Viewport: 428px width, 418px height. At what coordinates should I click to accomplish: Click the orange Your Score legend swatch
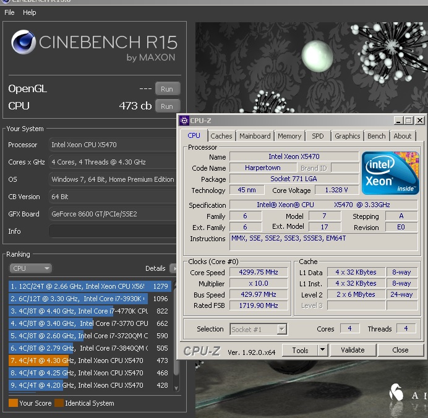pyautogui.click(x=13, y=403)
